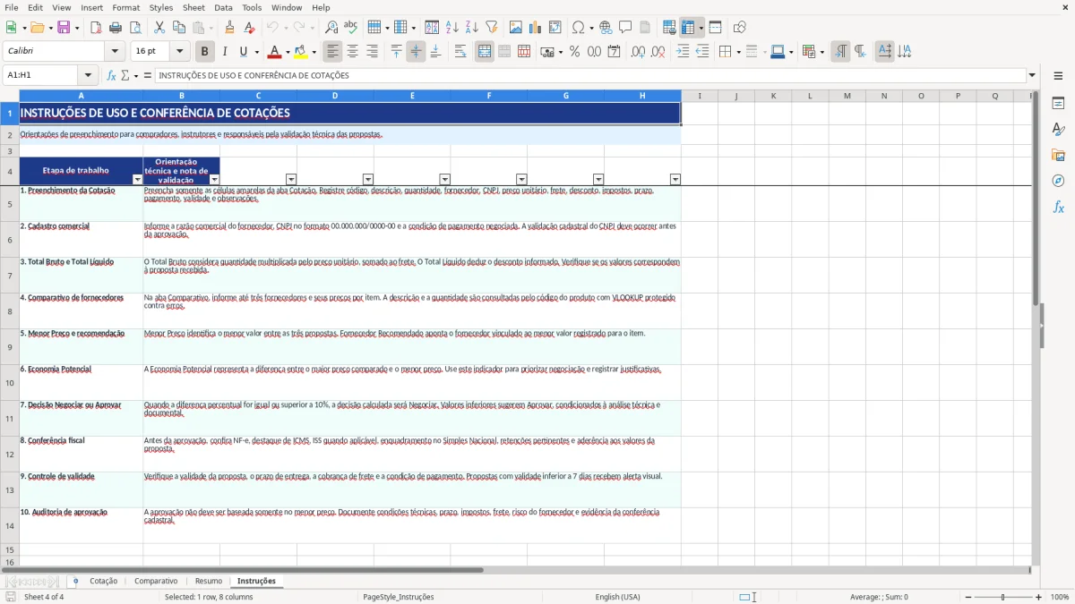Toggle Bold formatting
The height and width of the screenshot is (604, 1075).
(205, 52)
